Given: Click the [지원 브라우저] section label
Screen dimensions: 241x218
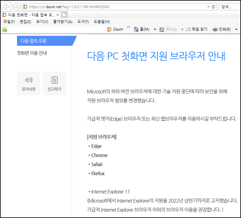Looking at the screenshot, I should [102, 137].
